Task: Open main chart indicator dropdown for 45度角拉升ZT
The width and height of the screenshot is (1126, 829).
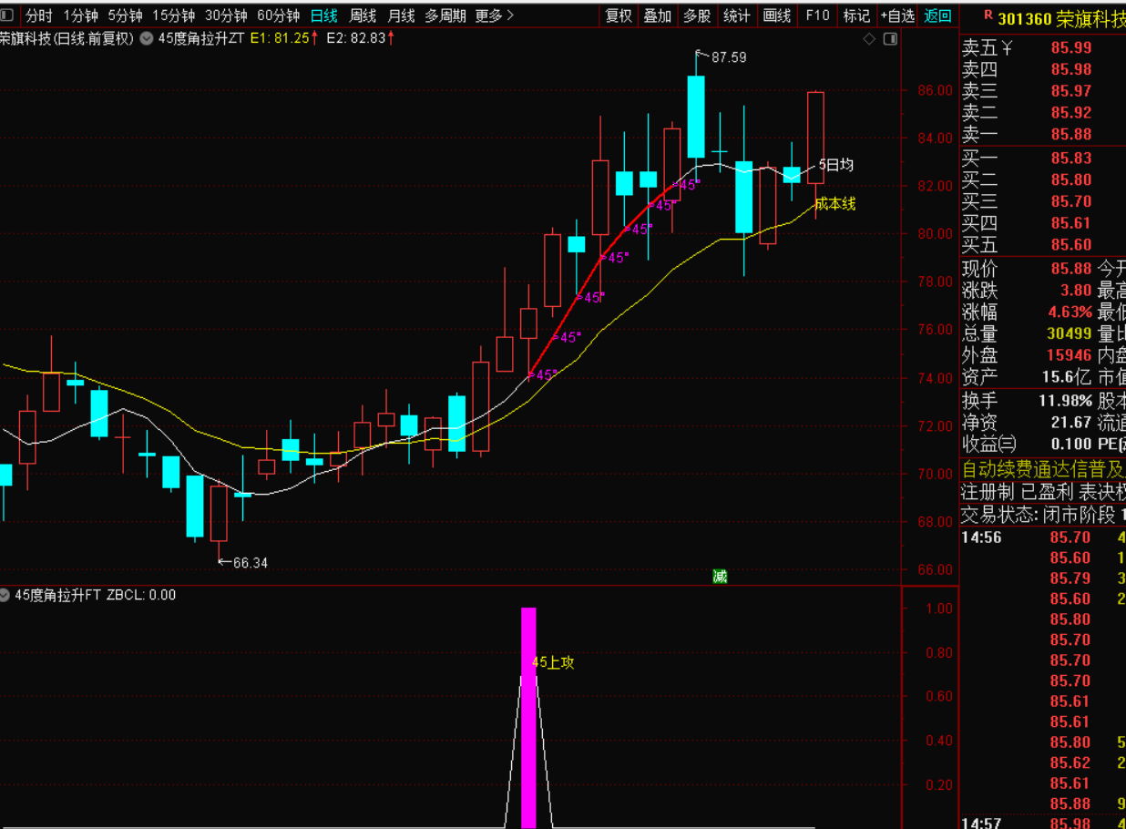Action: coord(147,38)
